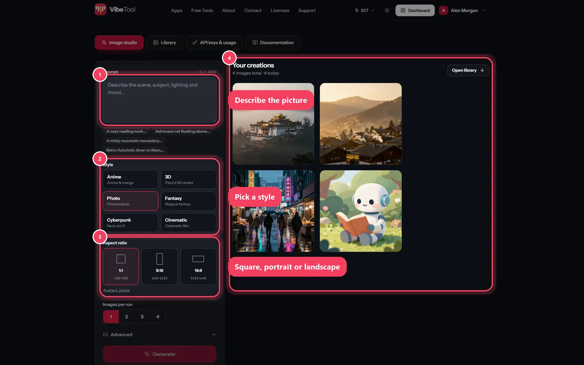Set images per run to 1
584x365 pixels.
(x=111, y=317)
